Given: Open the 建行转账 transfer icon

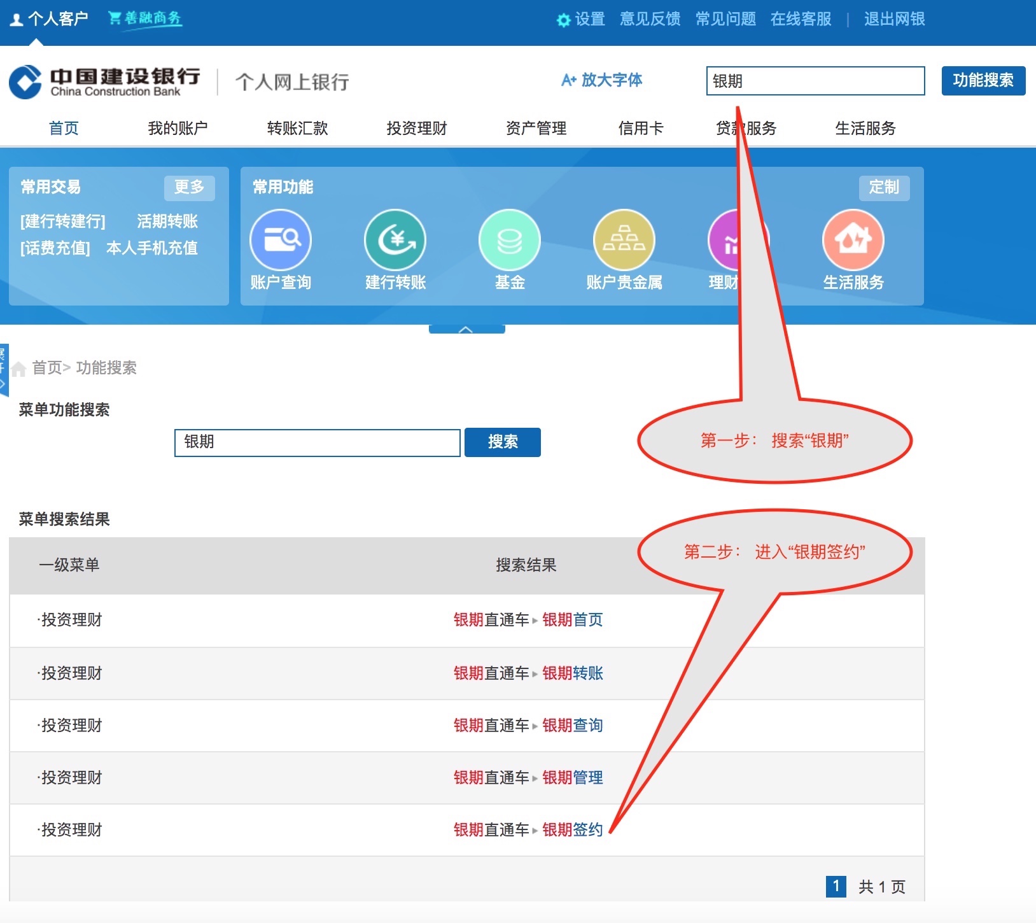Looking at the screenshot, I should tap(395, 240).
